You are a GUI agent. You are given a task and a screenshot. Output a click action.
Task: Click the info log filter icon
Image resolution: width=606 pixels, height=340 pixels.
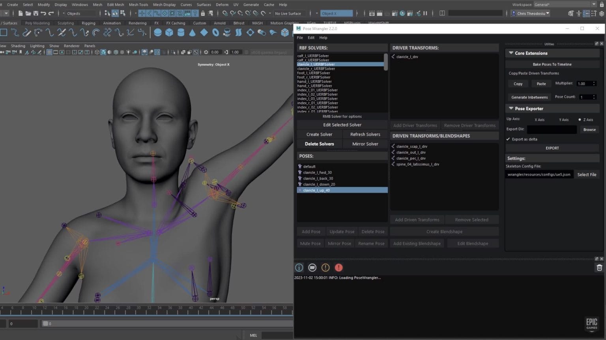(x=299, y=267)
